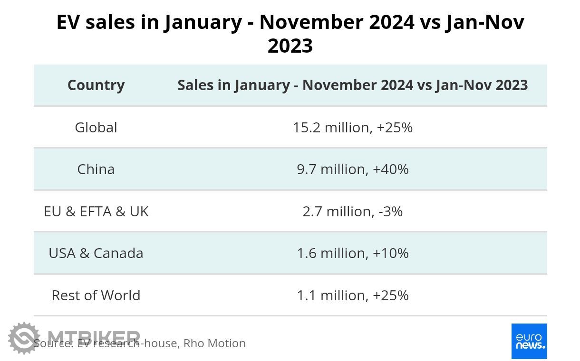The image size is (580, 361).
Task: Select the Country column header
Action: point(96,85)
